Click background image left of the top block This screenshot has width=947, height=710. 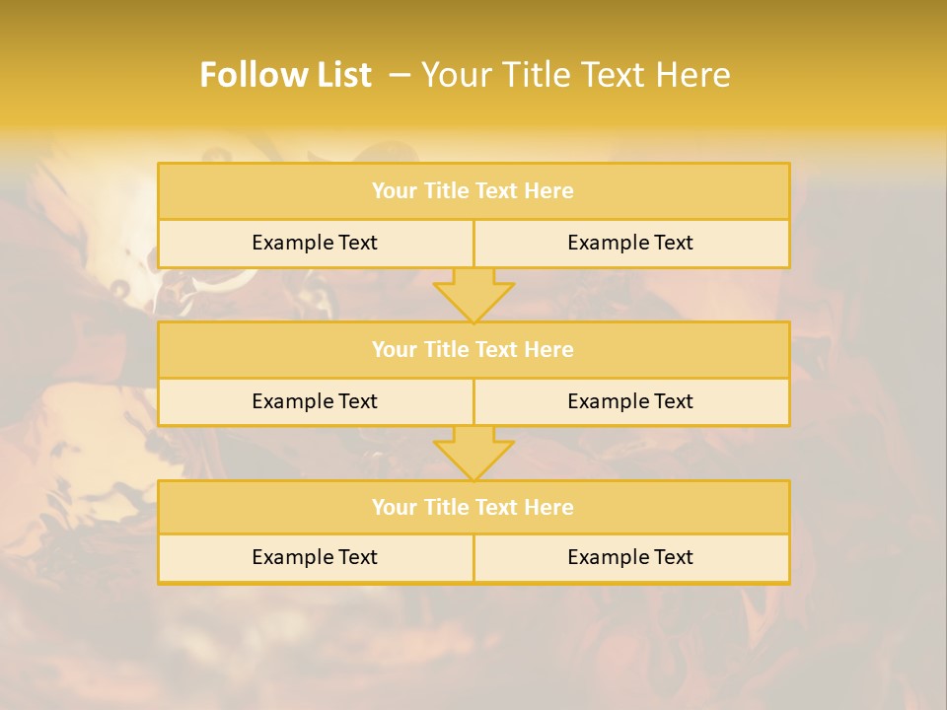click(79, 217)
